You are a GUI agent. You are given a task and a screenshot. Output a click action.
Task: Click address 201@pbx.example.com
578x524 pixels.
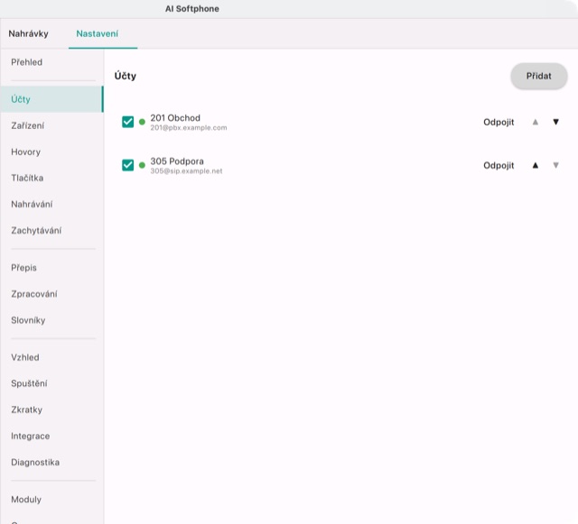tap(189, 128)
